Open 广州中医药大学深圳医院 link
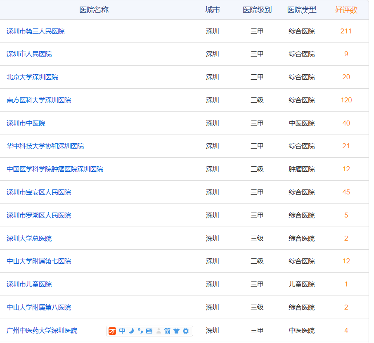374x343 pixels. [42, 331]
